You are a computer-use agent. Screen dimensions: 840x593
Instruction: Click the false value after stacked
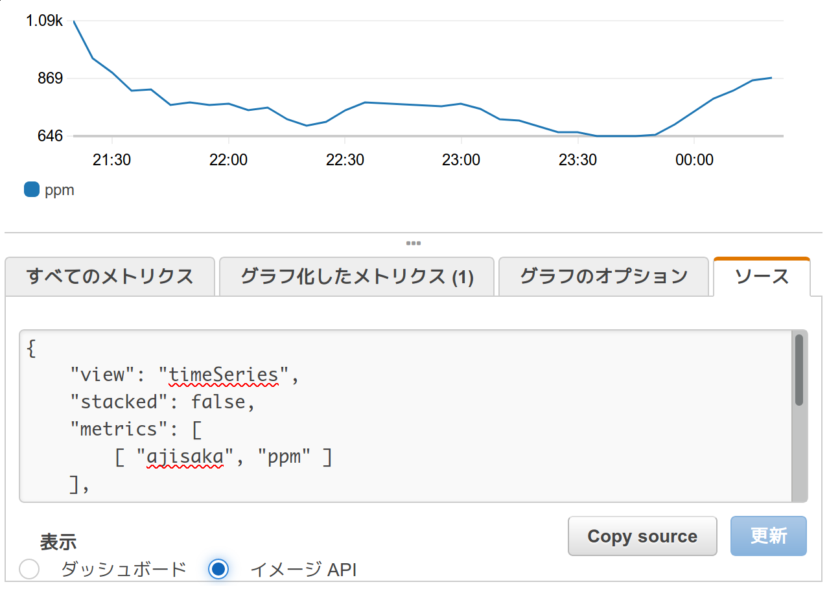pos(218,402)
